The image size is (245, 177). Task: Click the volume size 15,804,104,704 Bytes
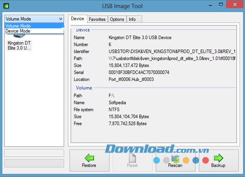(x=129, y=117)
